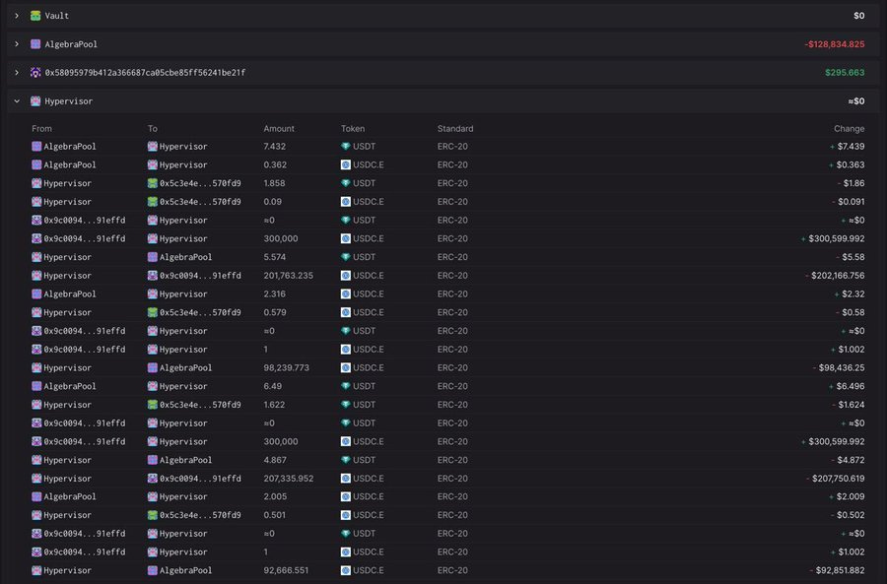Select the amount 0.579
887x584 pixels.
tap(275, 312)
